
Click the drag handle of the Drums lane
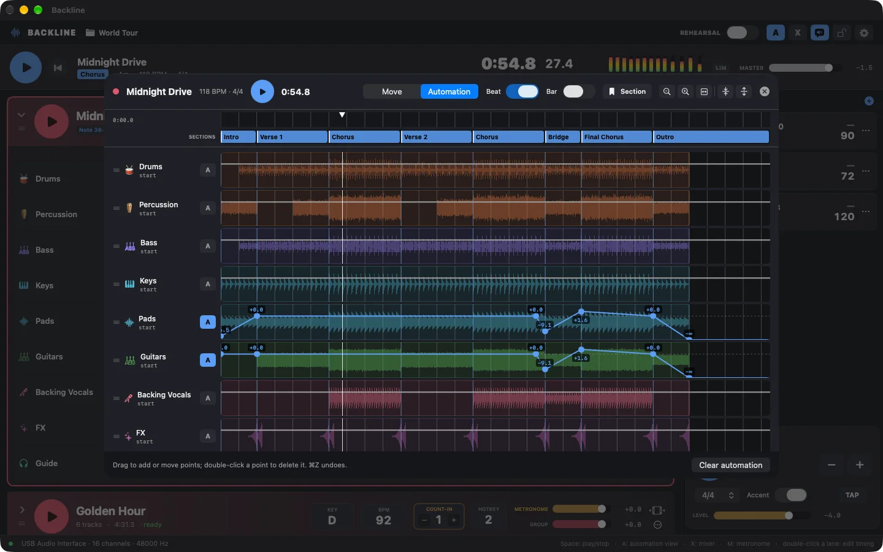tap(117, 170)
